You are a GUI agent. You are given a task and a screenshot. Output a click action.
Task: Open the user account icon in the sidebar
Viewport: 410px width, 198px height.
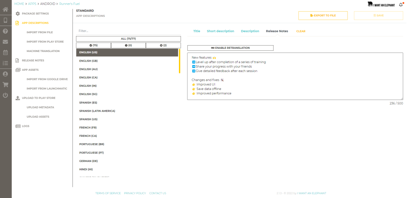point(5,74)
